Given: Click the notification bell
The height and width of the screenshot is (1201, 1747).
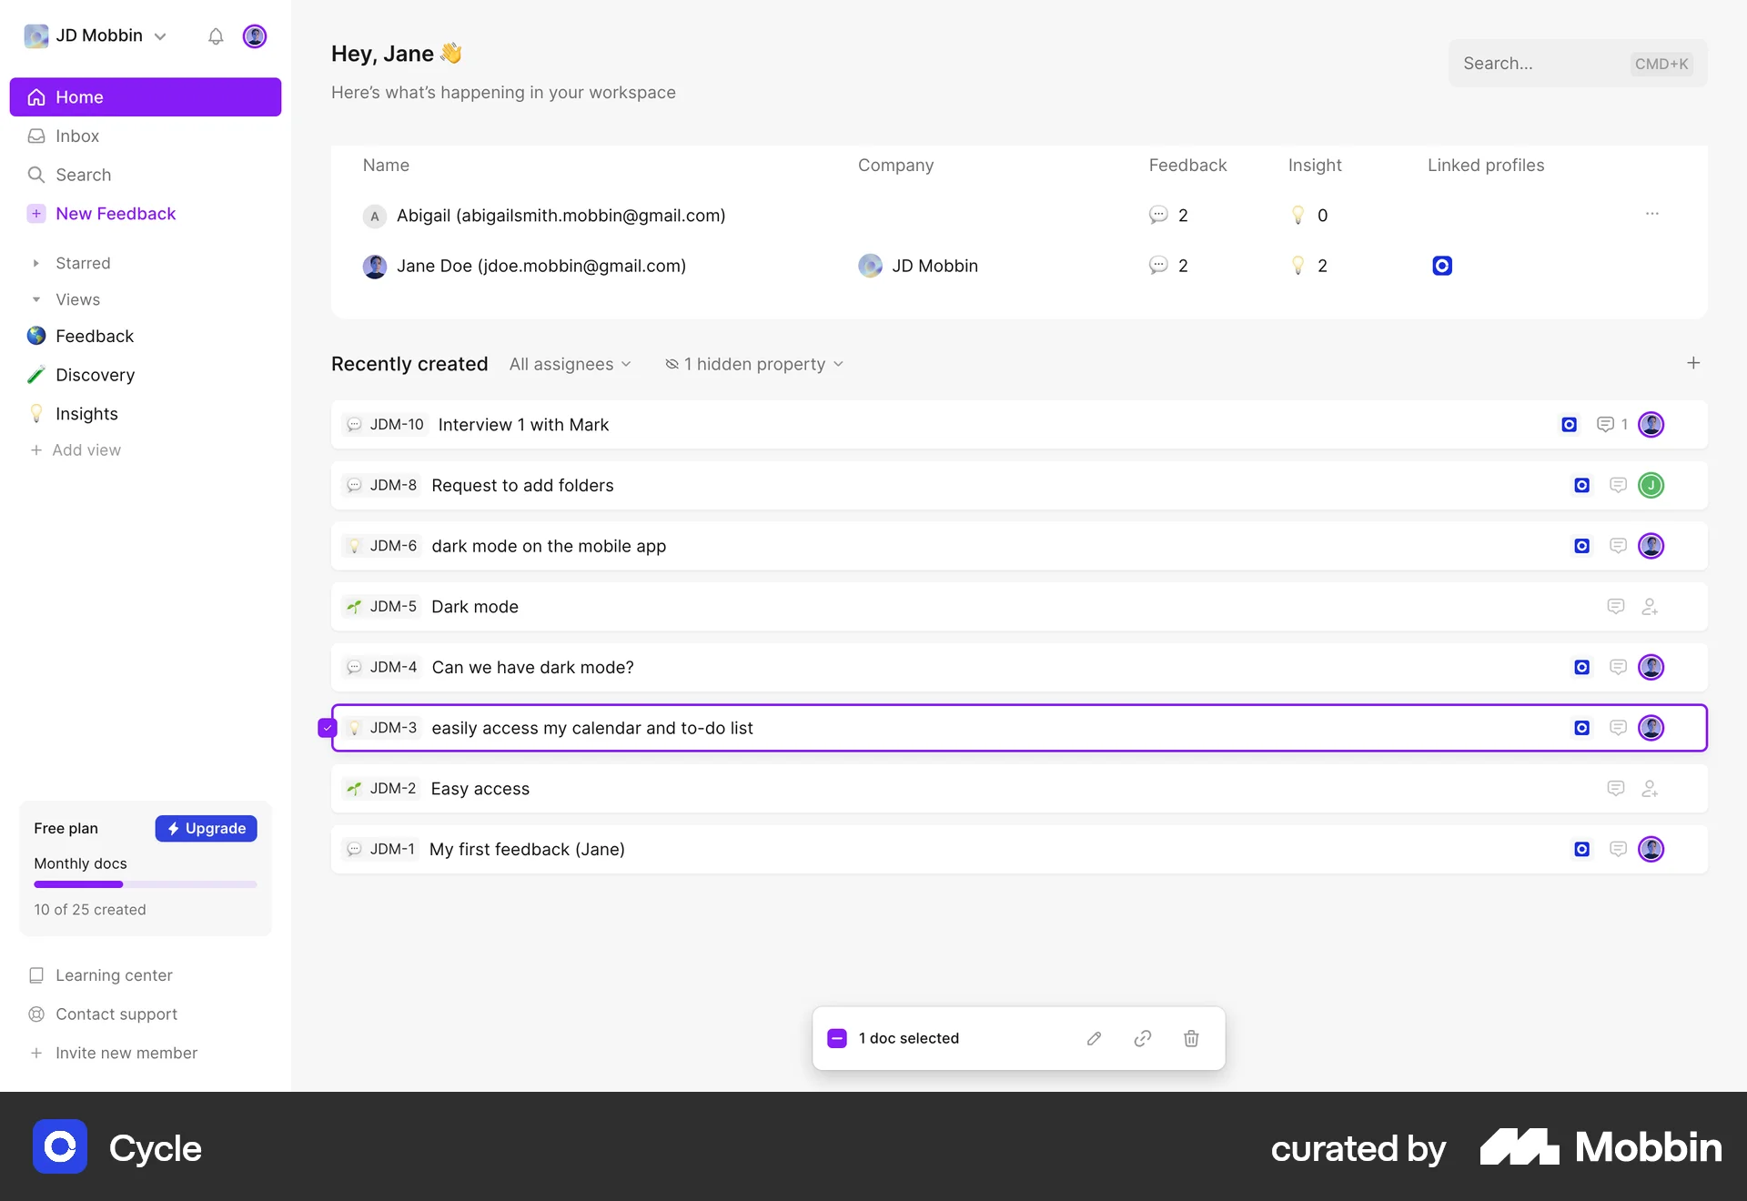Looking at the screenshot, I should (216, 36).
